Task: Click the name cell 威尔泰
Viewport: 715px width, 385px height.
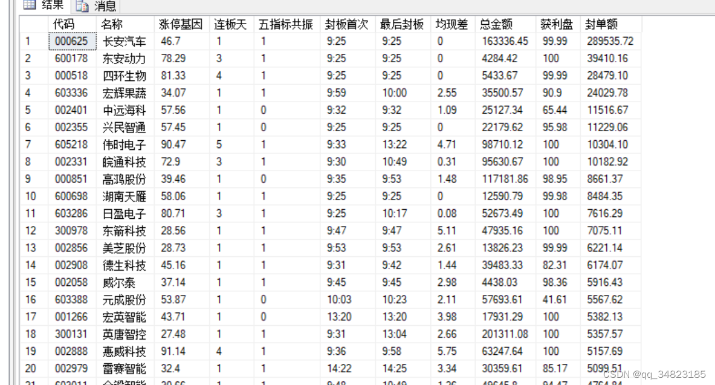Action: pos(120,283)
